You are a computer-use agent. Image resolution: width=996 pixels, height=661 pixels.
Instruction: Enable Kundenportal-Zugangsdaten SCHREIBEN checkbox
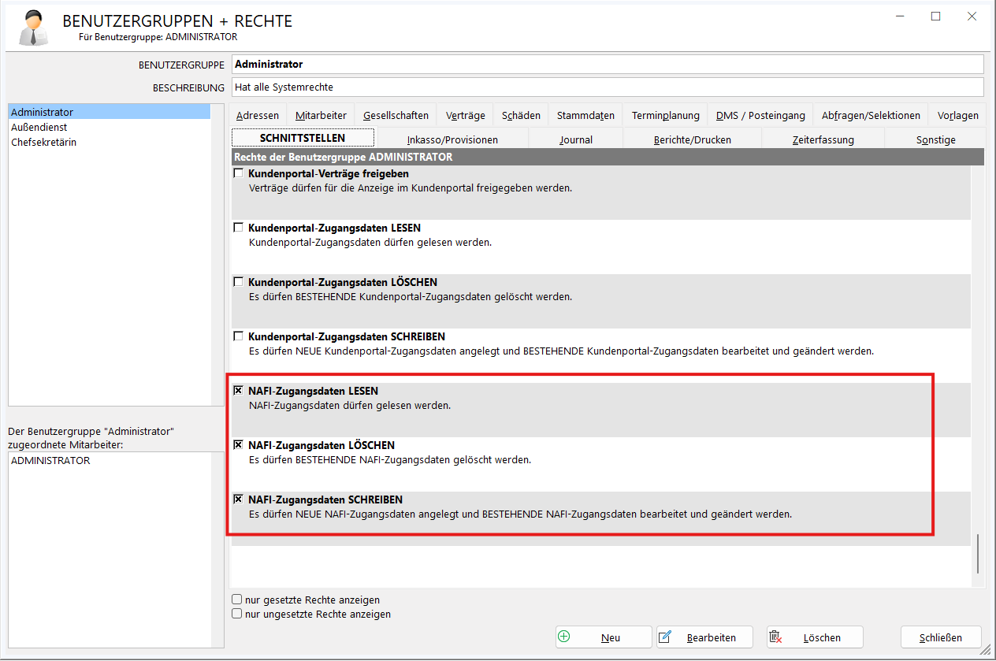point(238,336)
